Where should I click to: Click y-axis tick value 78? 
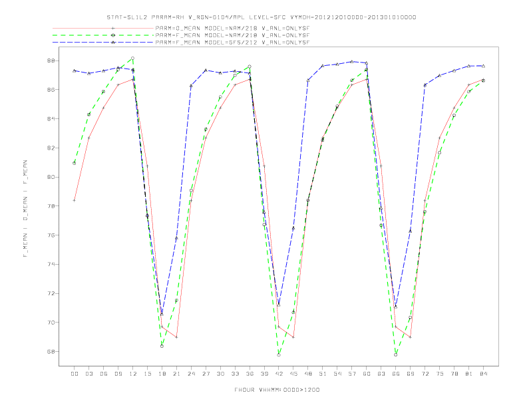point(51,206)
